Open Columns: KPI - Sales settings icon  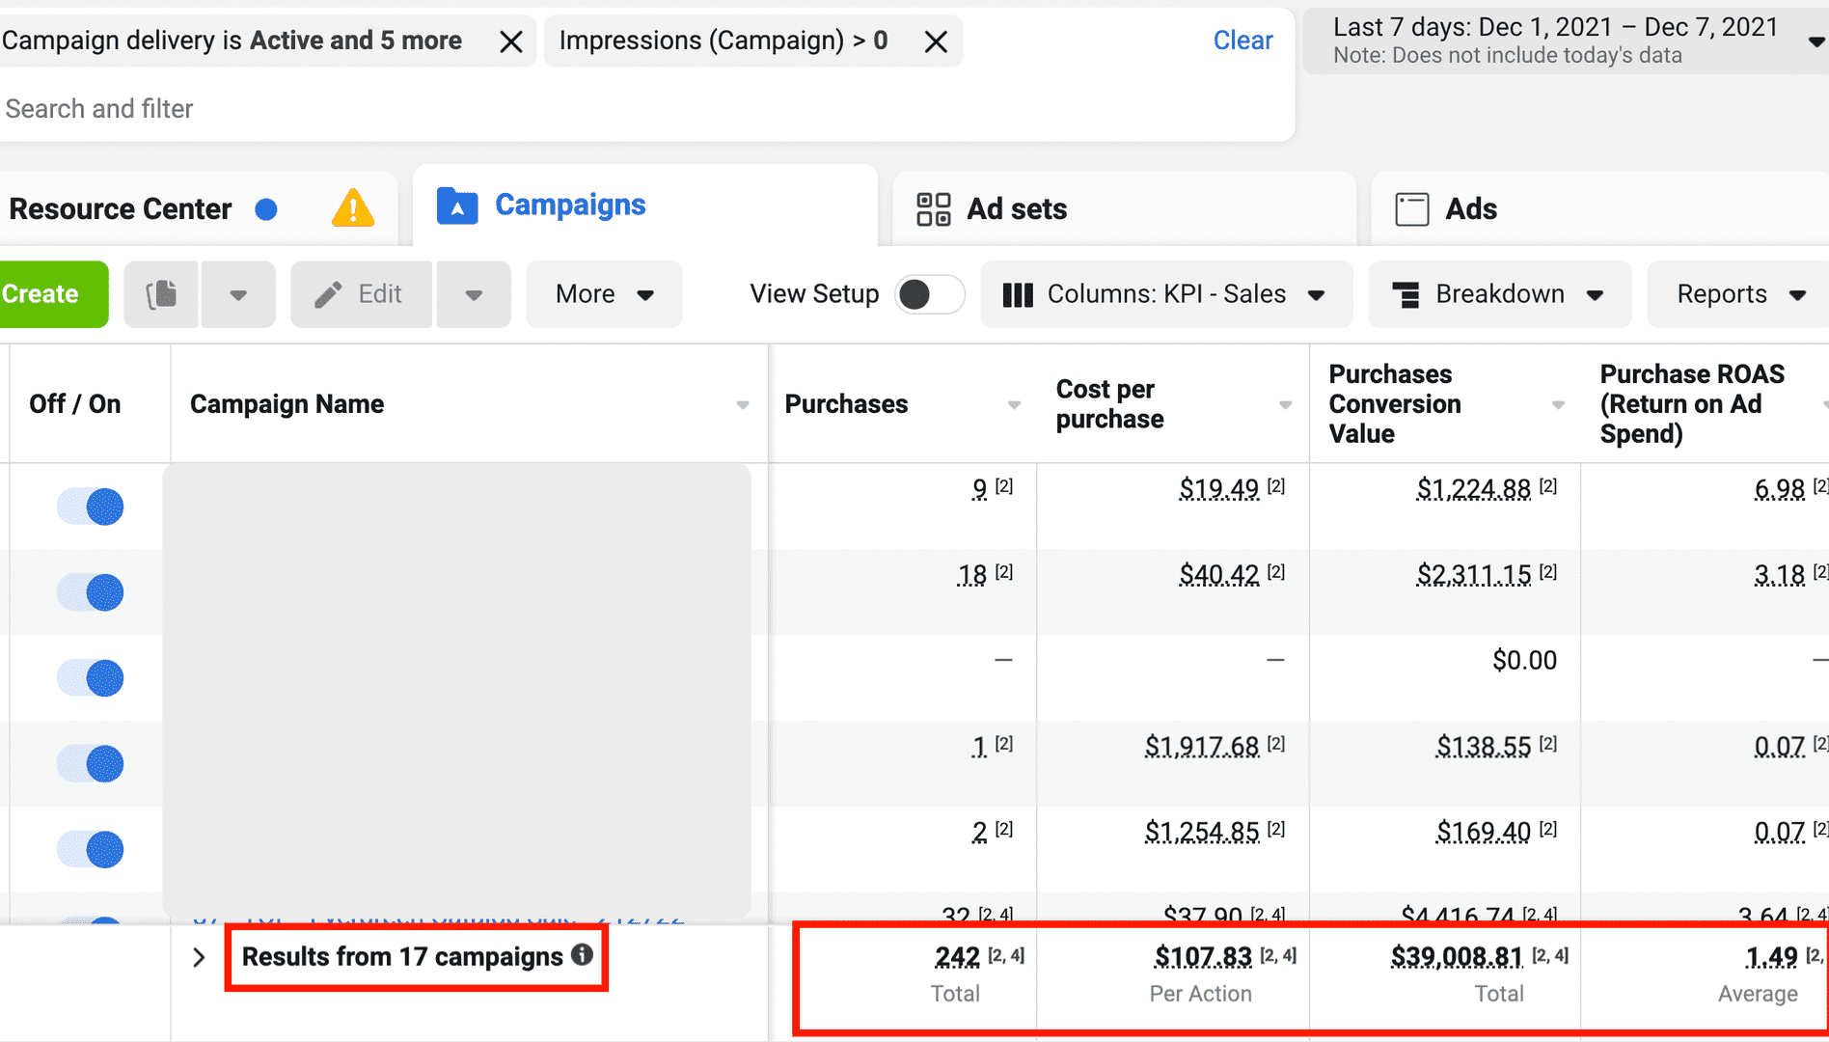point(1019,294)
